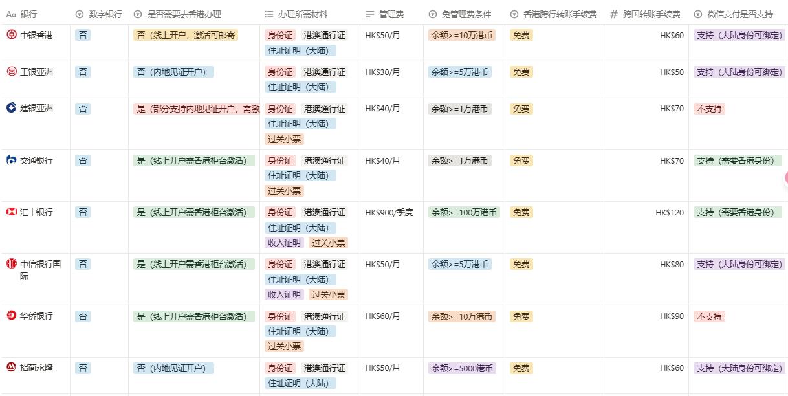Click the 中信银行国际 logo icon
This screenshot has height=396, width=788.
[11, 264]
